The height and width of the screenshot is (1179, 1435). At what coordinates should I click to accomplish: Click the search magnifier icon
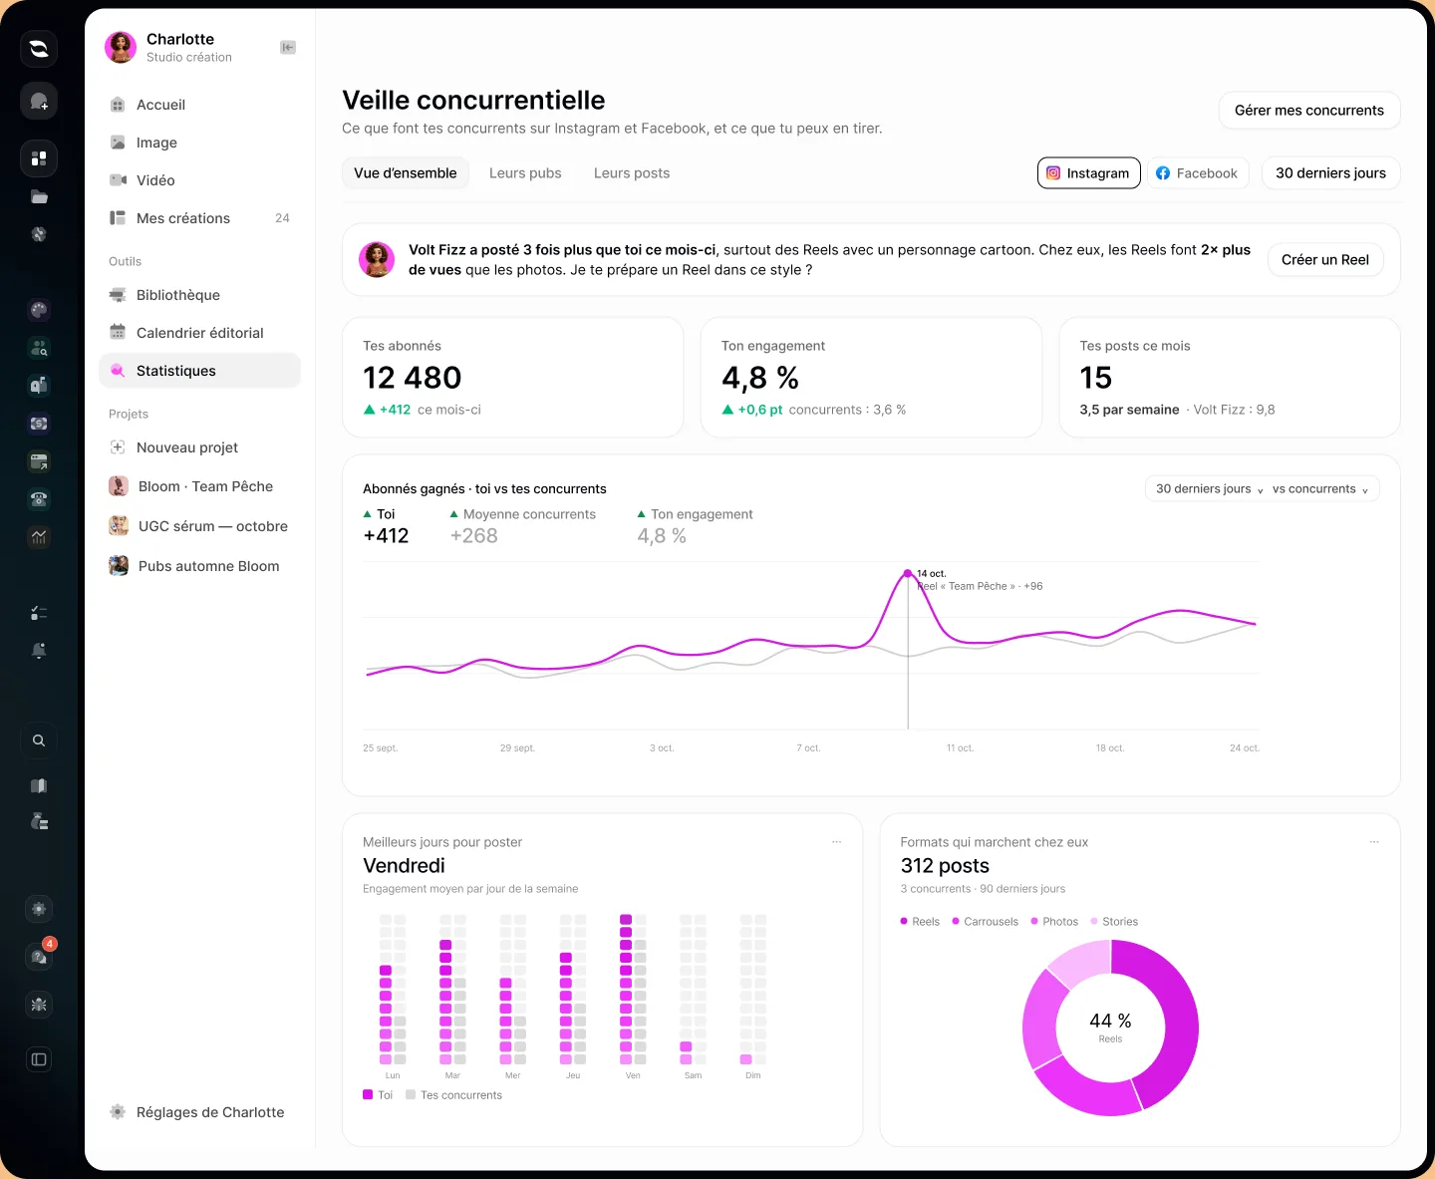click(39, 740)
